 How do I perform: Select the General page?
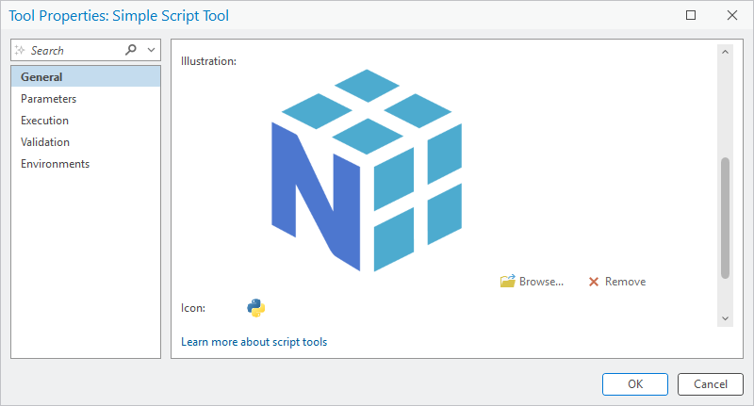click(41, 77)
